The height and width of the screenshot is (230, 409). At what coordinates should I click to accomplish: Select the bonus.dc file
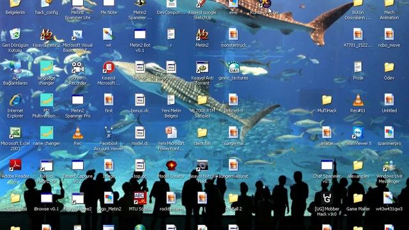click(140, 100)
